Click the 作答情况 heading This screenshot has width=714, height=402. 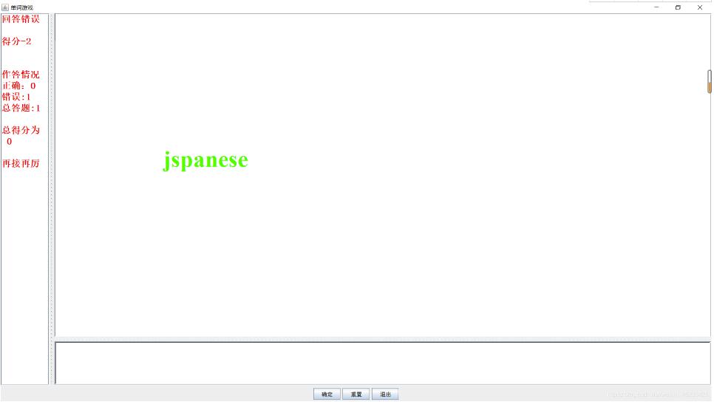[21, 74]
